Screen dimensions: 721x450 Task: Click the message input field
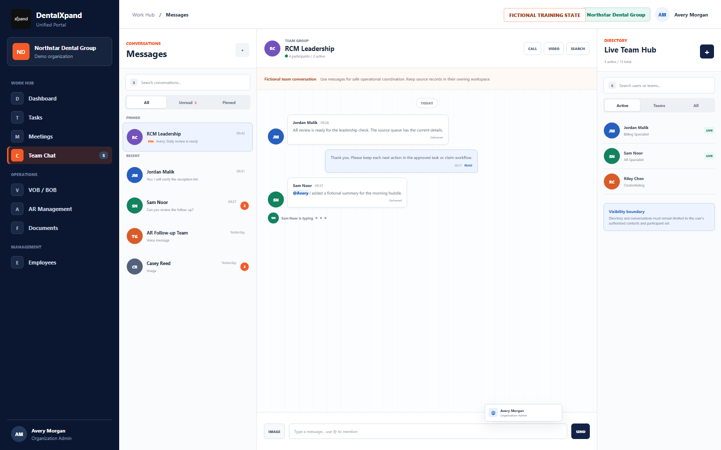click(428, 431)
